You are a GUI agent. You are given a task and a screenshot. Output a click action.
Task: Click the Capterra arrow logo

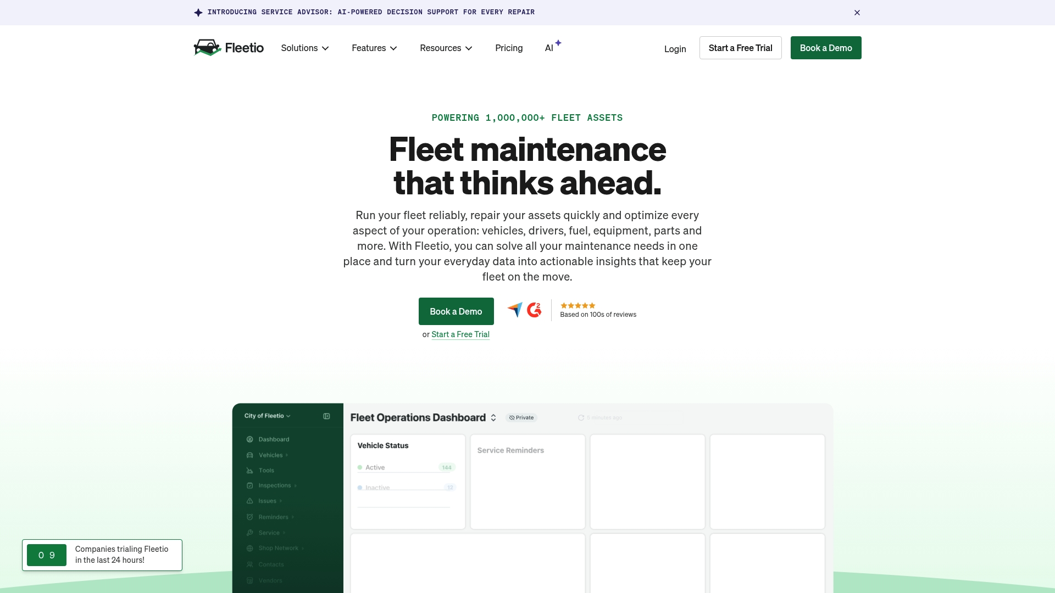coord(515,310)
